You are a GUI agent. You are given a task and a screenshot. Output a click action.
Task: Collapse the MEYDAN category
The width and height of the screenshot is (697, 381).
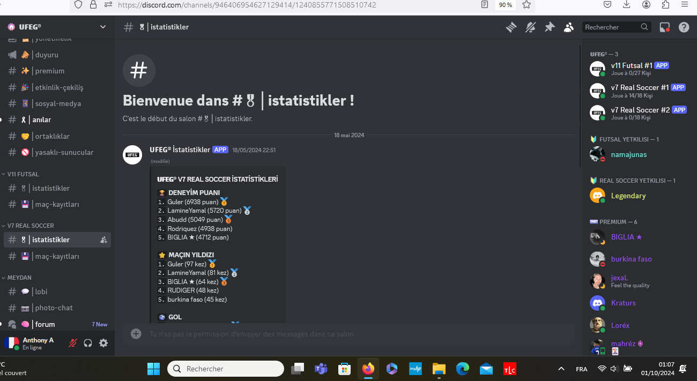coord(19,278)
